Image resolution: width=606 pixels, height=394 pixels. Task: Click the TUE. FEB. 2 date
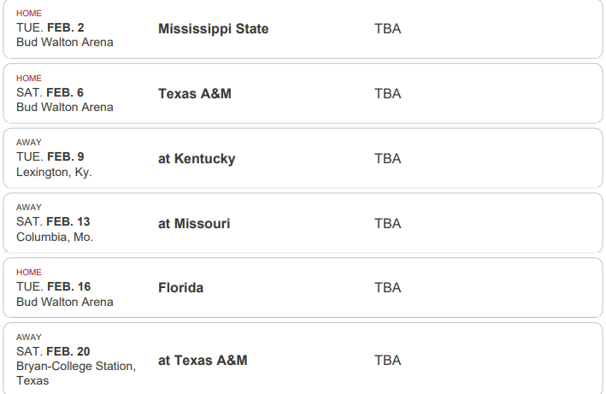point(50,27)
